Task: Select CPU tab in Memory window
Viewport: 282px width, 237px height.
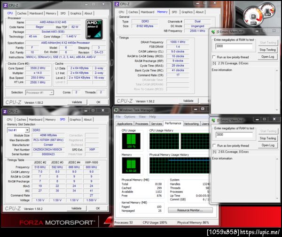Action: (121, 12)
